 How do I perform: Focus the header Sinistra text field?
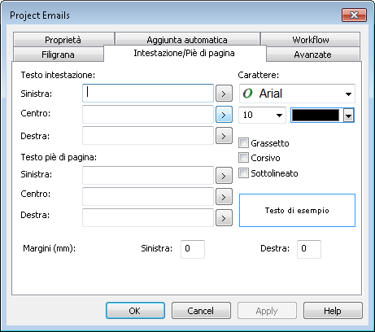coord(148,94)
